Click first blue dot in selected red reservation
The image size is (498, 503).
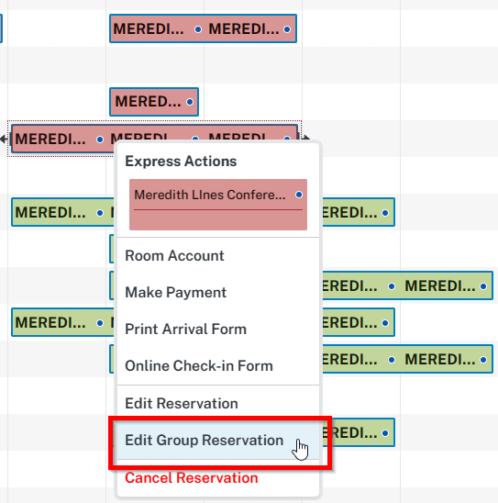[x=100, y=140]
